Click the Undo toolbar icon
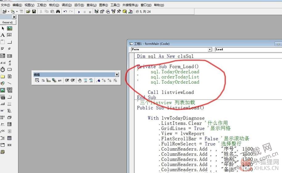The height and width of the screenshot is (173, 282). coord(65,11)
